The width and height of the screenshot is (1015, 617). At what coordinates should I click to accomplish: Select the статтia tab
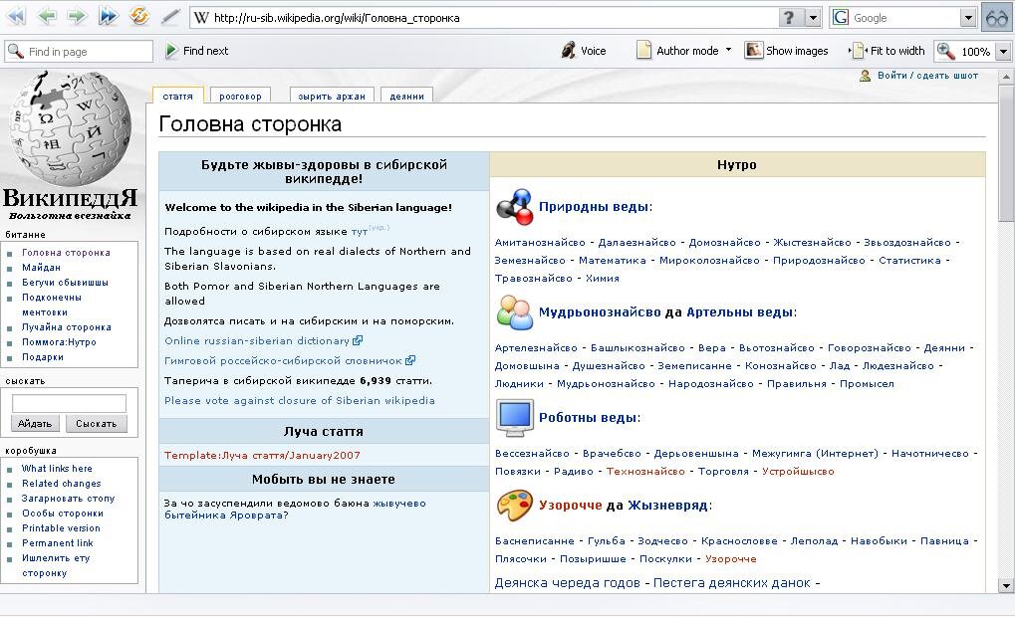(178, 96)
